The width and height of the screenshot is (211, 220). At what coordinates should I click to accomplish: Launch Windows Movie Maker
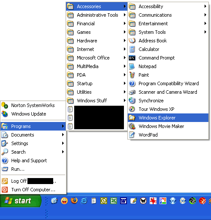pyautogui.click(x=168, y=126)
